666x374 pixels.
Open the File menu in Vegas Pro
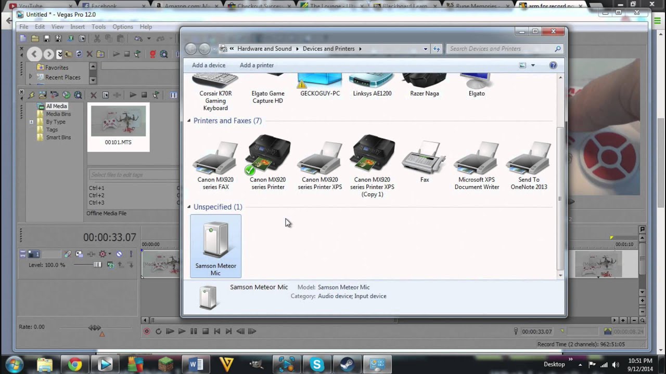24,26
